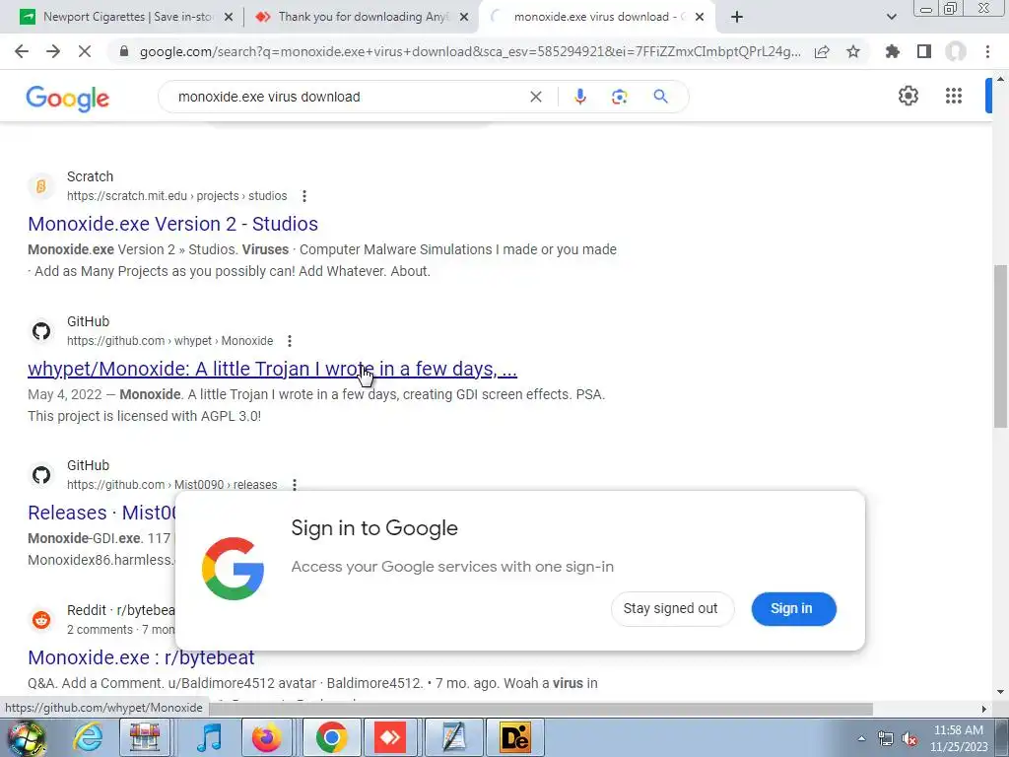Click muted volume tray icon
This screenshot has width=1009, height=757.
pos(909,739)
